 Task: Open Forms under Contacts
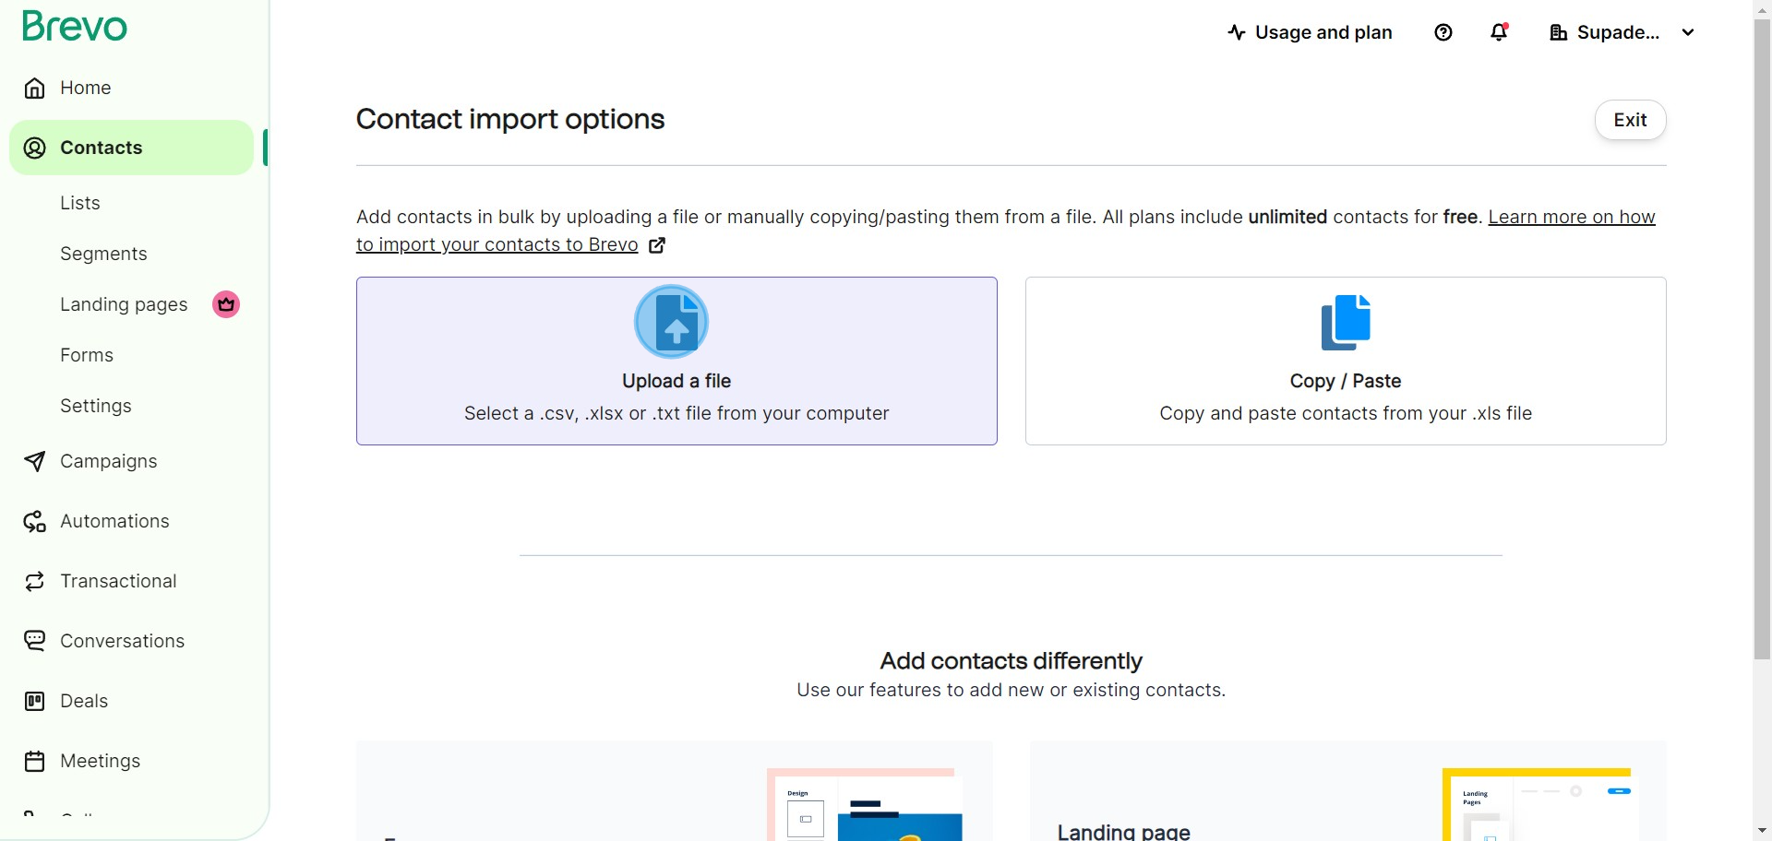[x=87, y=355]
